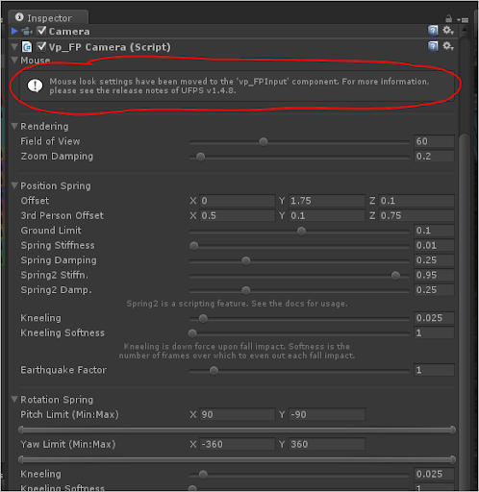Click the 3rd Person Offset Y field

(x=327, y=215)
